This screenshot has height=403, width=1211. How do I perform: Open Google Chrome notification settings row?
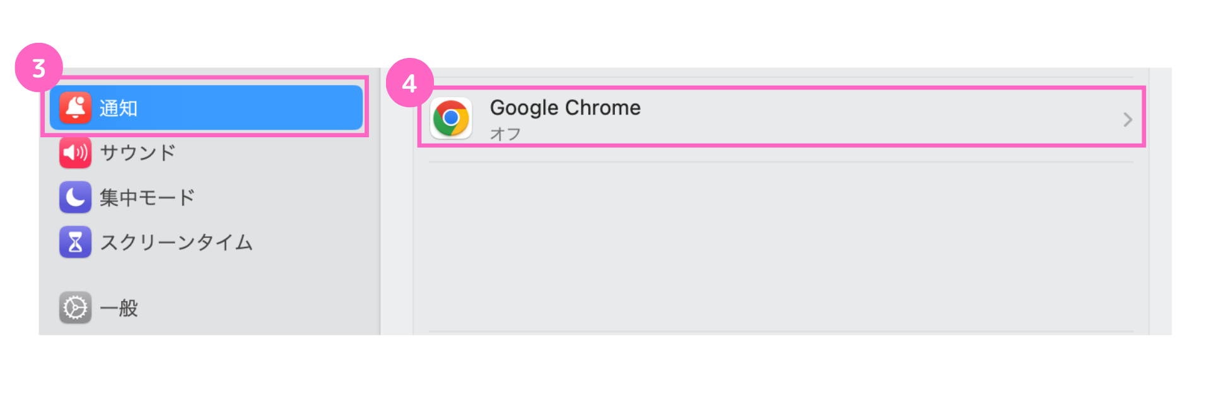[781, 118]
